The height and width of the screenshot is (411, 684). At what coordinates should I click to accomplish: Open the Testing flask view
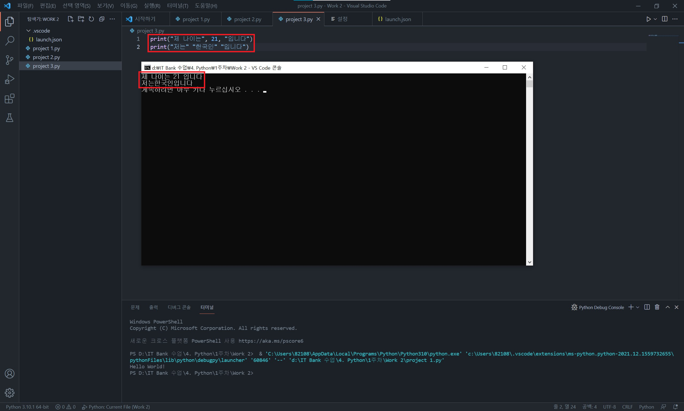[9, 118]
